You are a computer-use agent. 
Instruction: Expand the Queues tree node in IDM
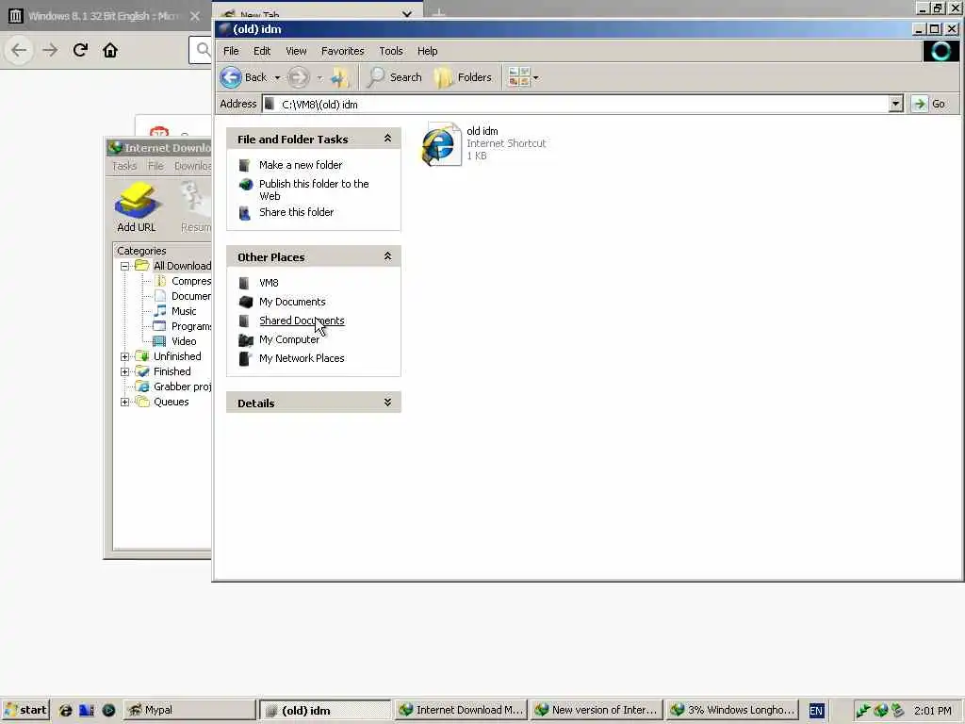coord(125,402)
